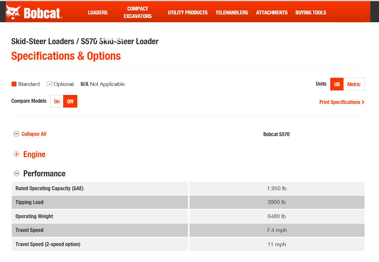Click the 6480 lb value
Viewport: 379px width, 262px height.
pyautogui.click(x=277, y=216)
